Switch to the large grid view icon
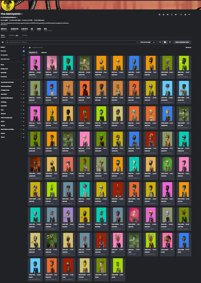 coord(160,42)
